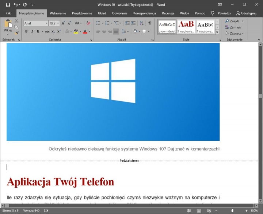Switch to web layout view
Screen dimensions: 263x214
(209, 211)
